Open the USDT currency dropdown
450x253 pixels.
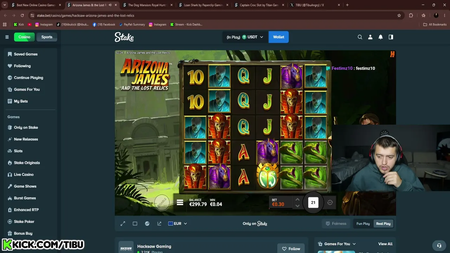(x=245, y=37)
